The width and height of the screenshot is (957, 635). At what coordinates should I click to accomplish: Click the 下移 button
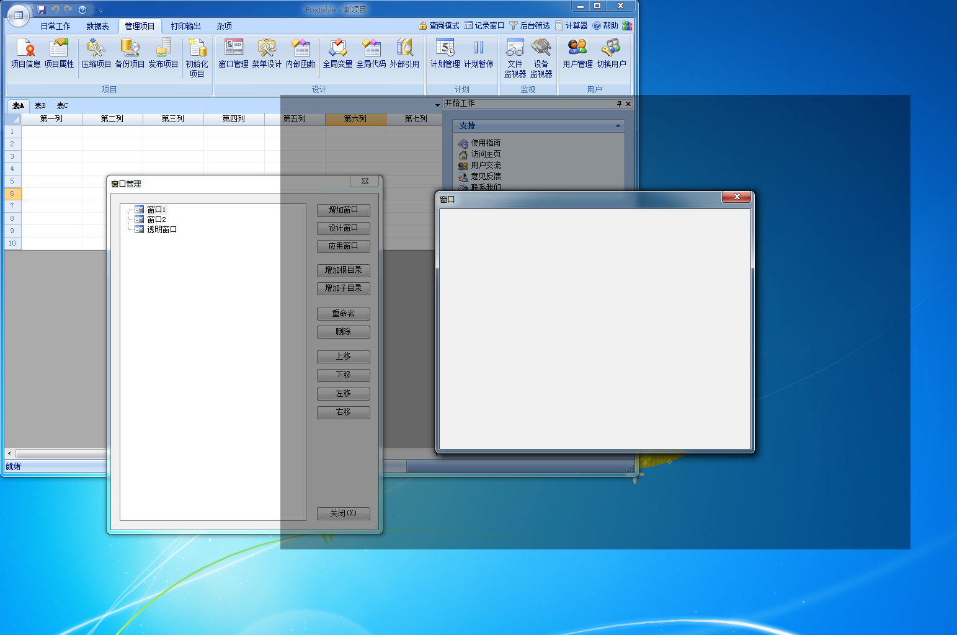[343, 375]
